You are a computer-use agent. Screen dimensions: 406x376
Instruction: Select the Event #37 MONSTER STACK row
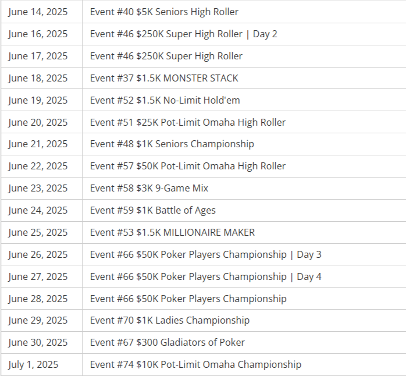(164, 78)
